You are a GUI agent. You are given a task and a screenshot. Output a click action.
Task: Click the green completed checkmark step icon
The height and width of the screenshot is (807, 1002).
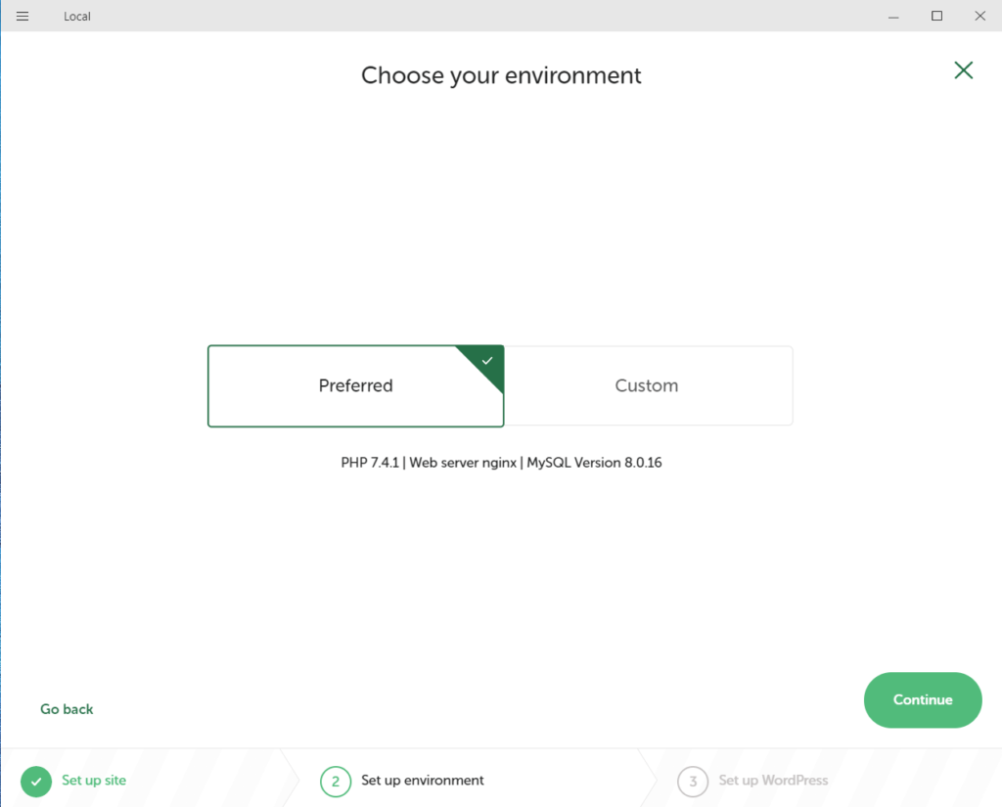coord(35,781)
